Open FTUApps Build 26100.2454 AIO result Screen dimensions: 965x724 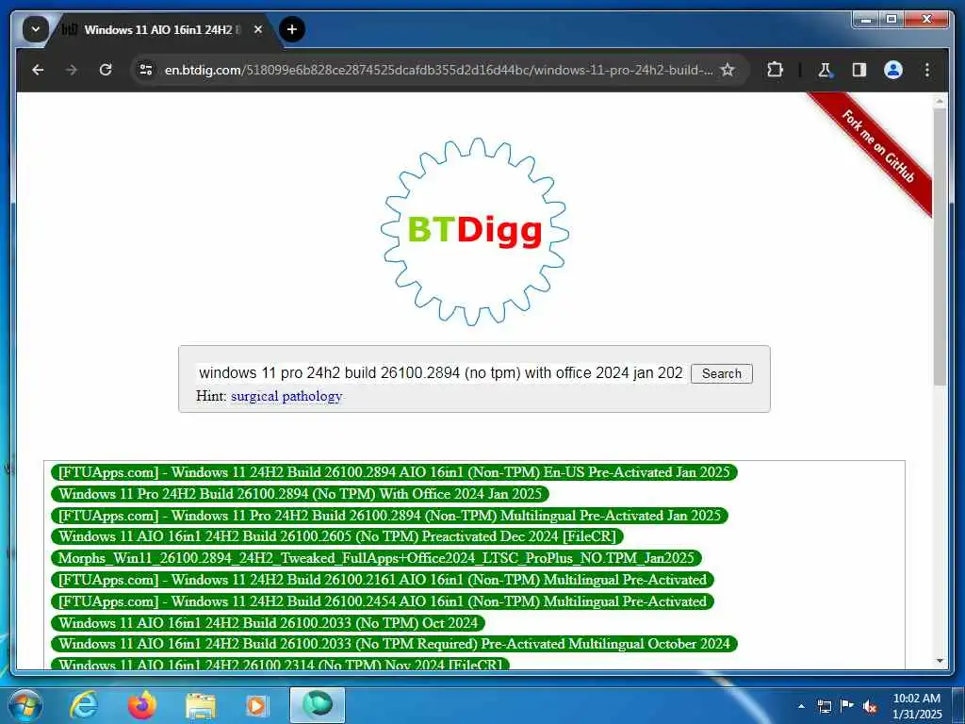click(x=383, y=601)
